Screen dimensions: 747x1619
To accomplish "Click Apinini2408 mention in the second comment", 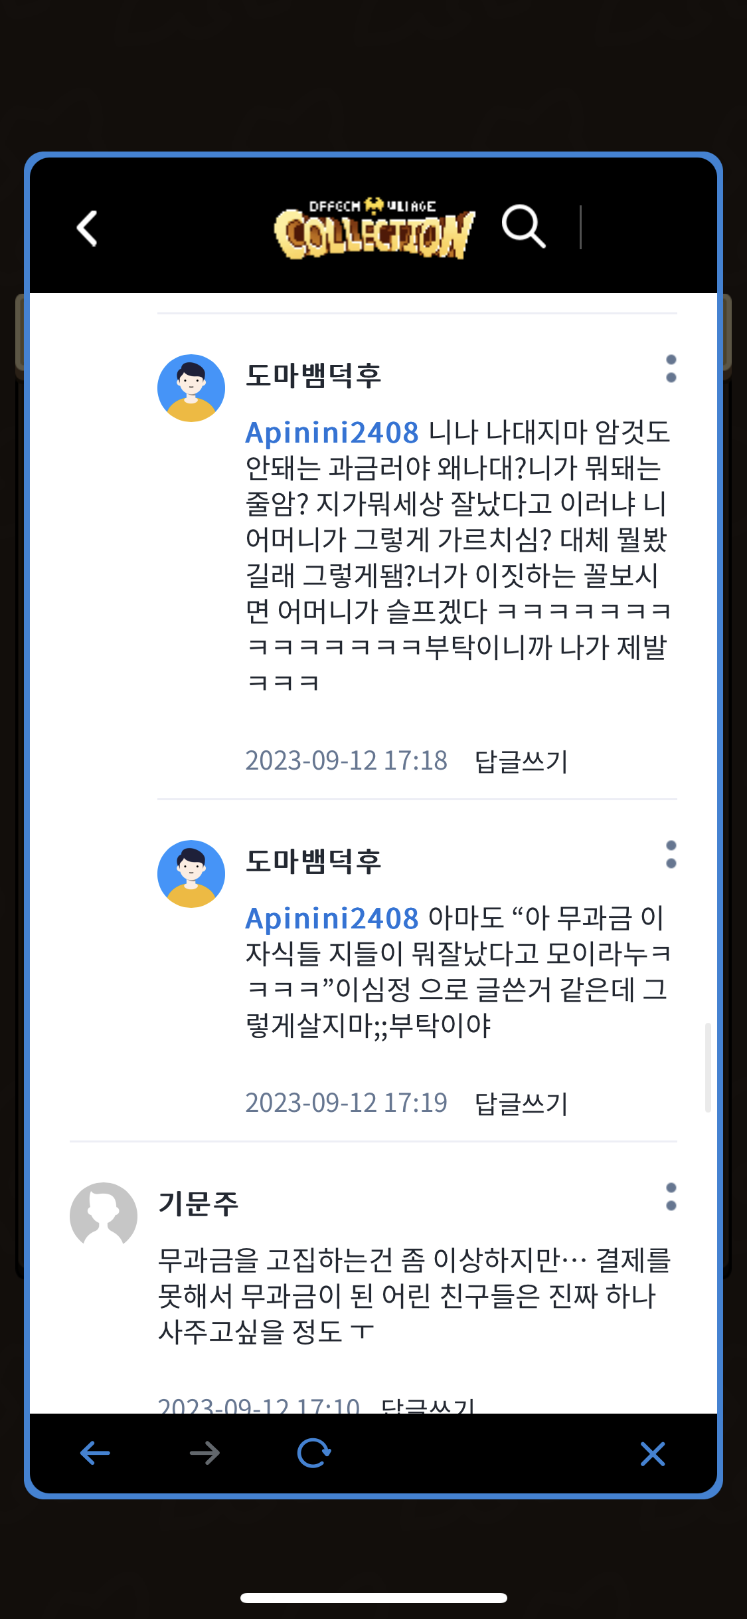I will 332,918.
